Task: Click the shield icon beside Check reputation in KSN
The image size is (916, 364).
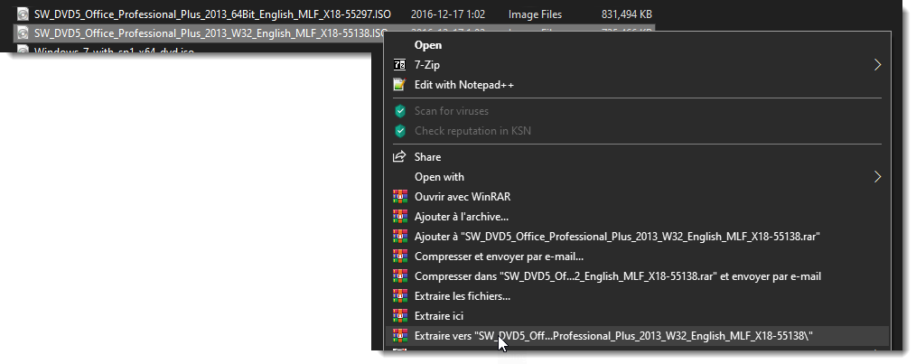Action: (399, 131)
